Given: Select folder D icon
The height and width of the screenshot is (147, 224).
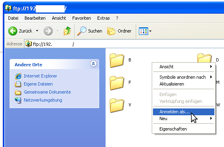Looking at the screenshot, I should point(204,58).
